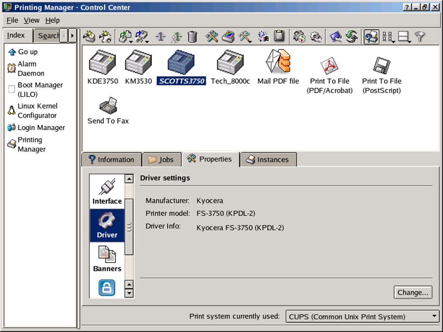Image resolution: width=443 pixels, height=332 pixels.
Task: Open Printing Manager in the sidebar
Action: point(26,144)
